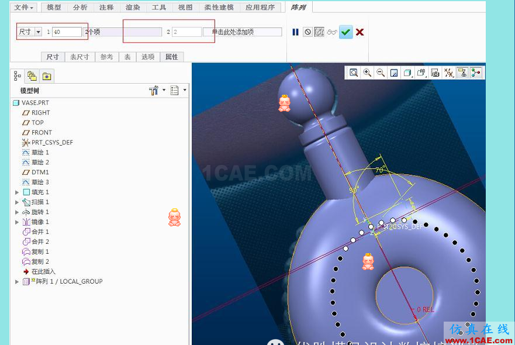Click the 2个项 dimension collector
This screenshot has width=515, height=345.
tap(123, 32)
